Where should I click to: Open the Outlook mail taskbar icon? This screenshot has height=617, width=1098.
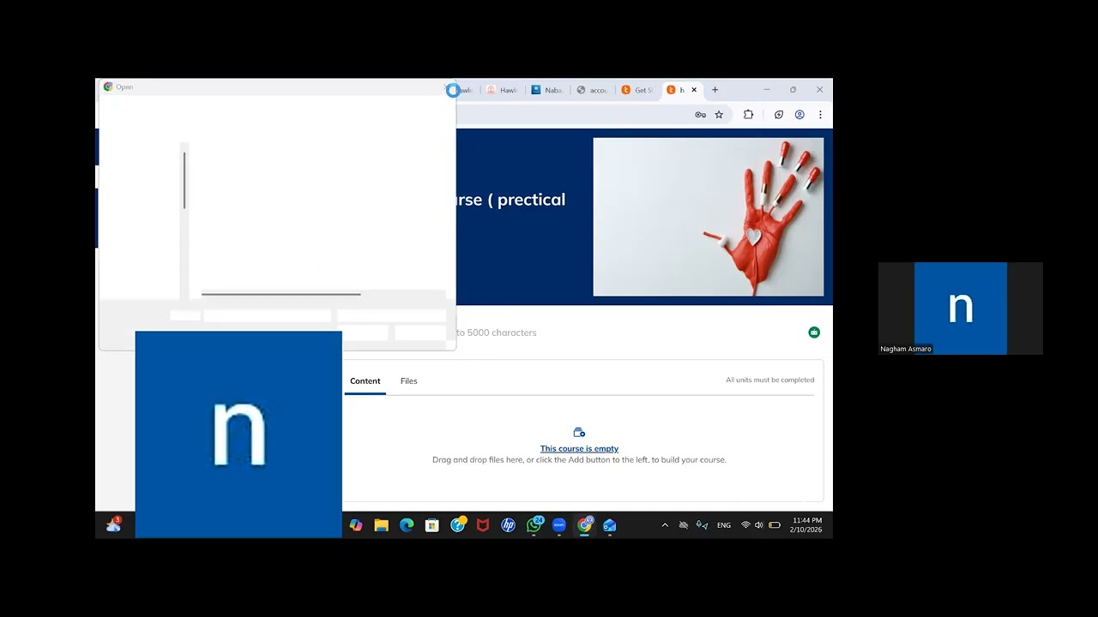pos(610,525)
